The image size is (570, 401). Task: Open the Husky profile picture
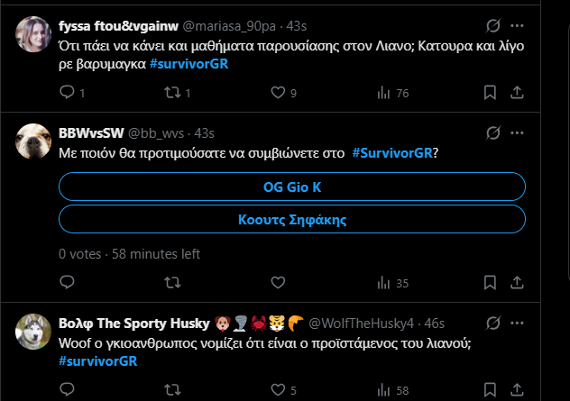(x=32, y=333)
